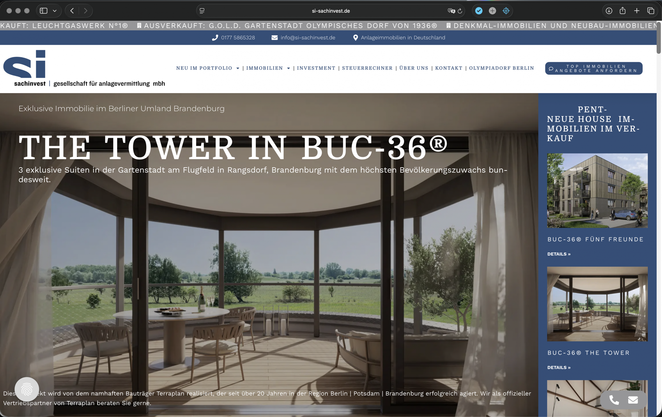Show downloads in Safari toolbar
This screenshot has height=417, width=662.
click(609, 11)
